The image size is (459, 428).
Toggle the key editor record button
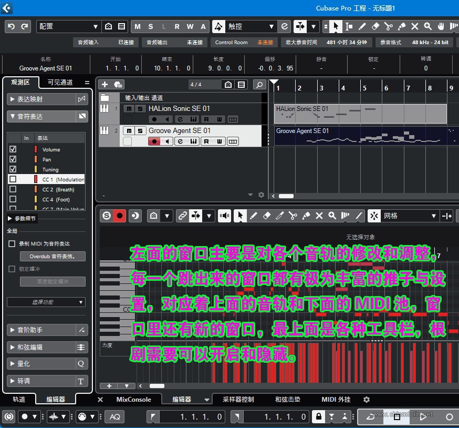(x=120, y=216)
